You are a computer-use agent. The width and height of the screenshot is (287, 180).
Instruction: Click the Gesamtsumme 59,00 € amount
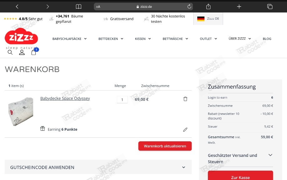(267, 137)
